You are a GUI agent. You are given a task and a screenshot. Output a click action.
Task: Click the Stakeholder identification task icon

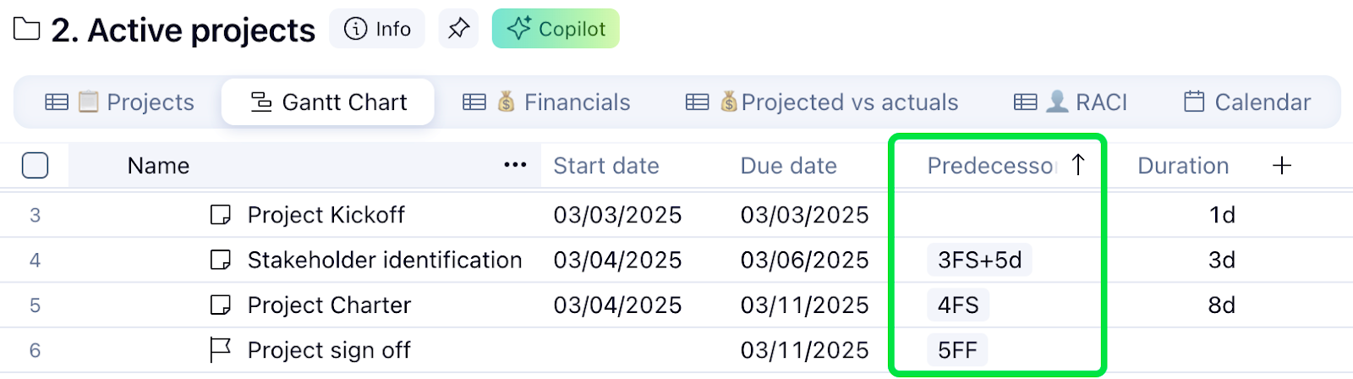[x=220, y=260]
